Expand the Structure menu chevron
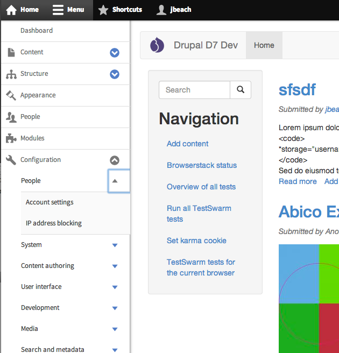The width and height of the screenshot is (339, 353). pos(115,74)
